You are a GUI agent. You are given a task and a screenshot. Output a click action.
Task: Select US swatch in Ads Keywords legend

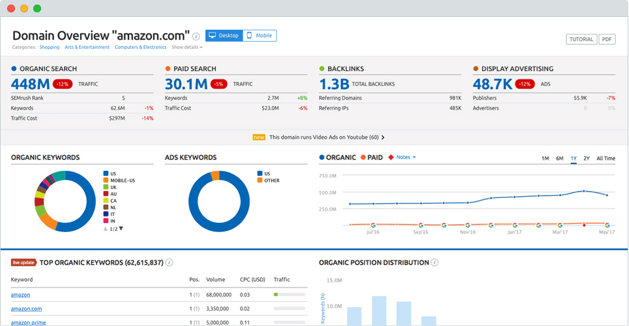click(260, 173)
